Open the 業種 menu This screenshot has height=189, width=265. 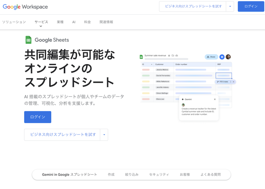click(x=60, y=22)
